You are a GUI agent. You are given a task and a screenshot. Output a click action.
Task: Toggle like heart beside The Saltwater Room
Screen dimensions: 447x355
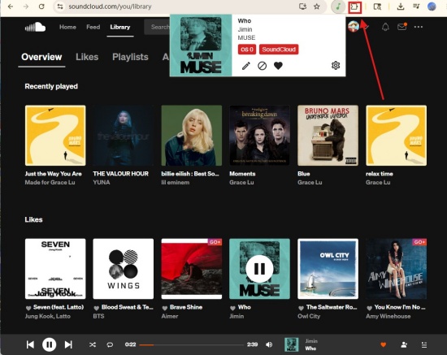click(x=301, y=308)
